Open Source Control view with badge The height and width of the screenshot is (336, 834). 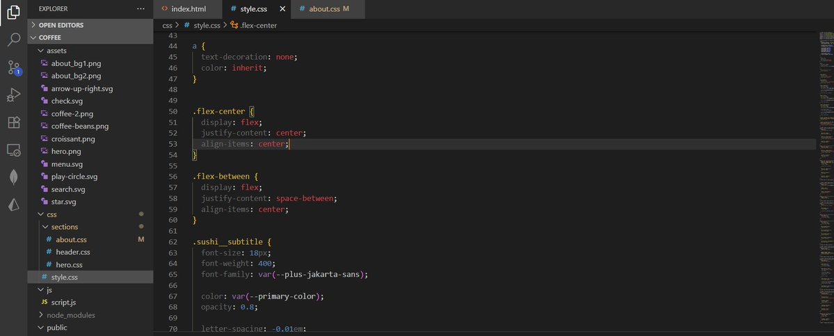pyautogui.click(x=14, y=67)
